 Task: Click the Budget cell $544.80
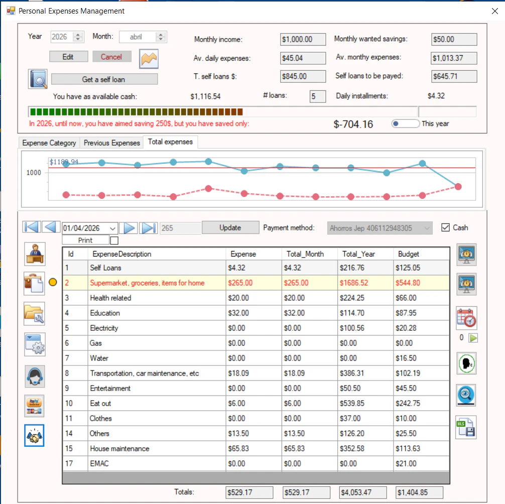click(x=421, y=283)
